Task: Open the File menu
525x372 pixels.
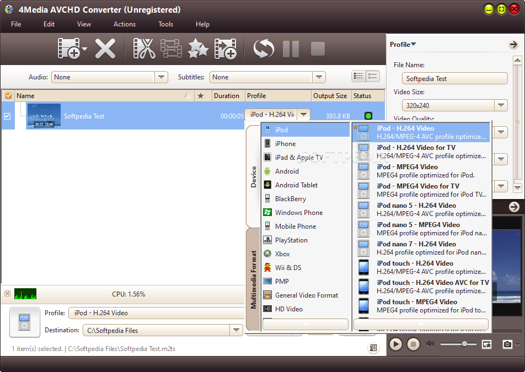Action: pyautogui.click(x=16, y=24)
